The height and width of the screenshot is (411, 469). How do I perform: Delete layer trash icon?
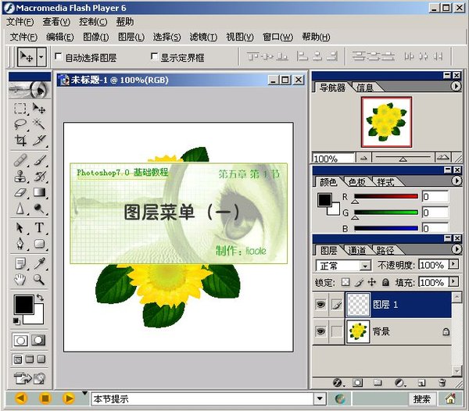click(x=442, y=383)
